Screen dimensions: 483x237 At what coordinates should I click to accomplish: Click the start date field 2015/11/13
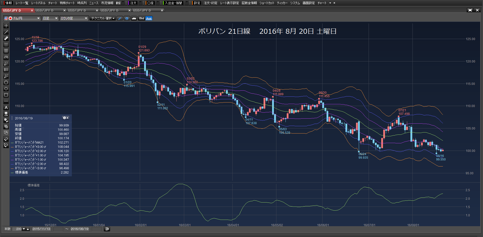point(41,229)
